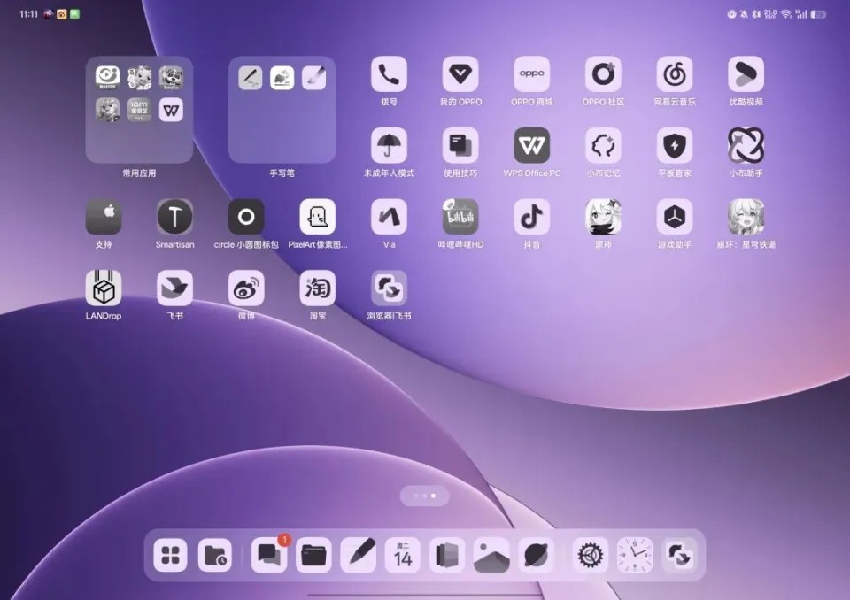
Task: Launch the TikTok app labeled 抖音
Action: 531,217
